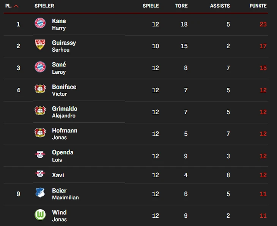Sort table by Assists column
This screenshot has width=277, height=226.
(x=220, y=6)
